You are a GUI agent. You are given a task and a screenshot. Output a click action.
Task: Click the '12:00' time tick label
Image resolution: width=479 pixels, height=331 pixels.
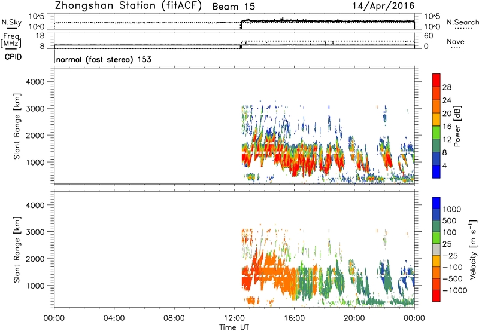(x=234, y=318)
